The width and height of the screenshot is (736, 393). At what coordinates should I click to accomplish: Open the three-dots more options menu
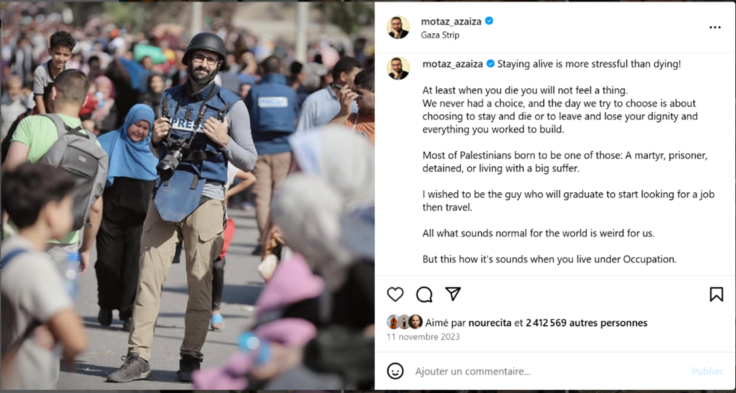click(x=715, y=28)
